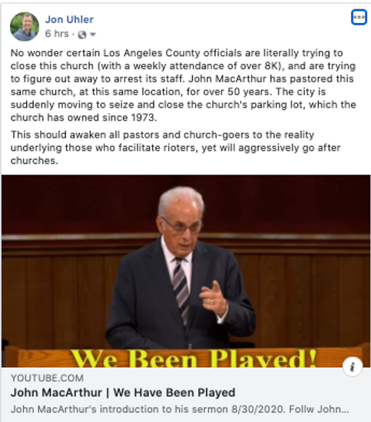Viewport: 371px width, 422px height.
Task: Play the John MacArthur video thumbnail
Action: 186,271
